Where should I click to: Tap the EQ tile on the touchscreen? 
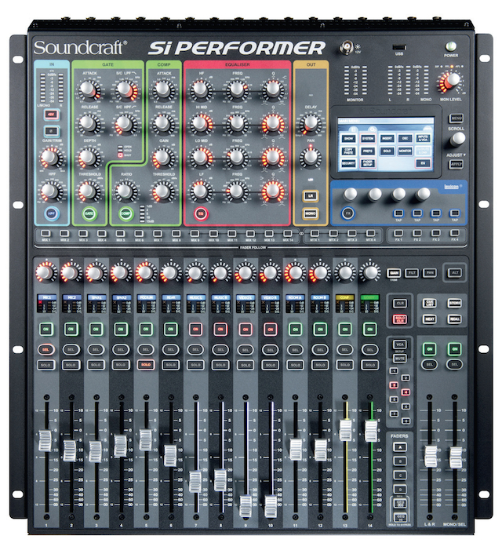pyautogui.click(x=423, y=163)
